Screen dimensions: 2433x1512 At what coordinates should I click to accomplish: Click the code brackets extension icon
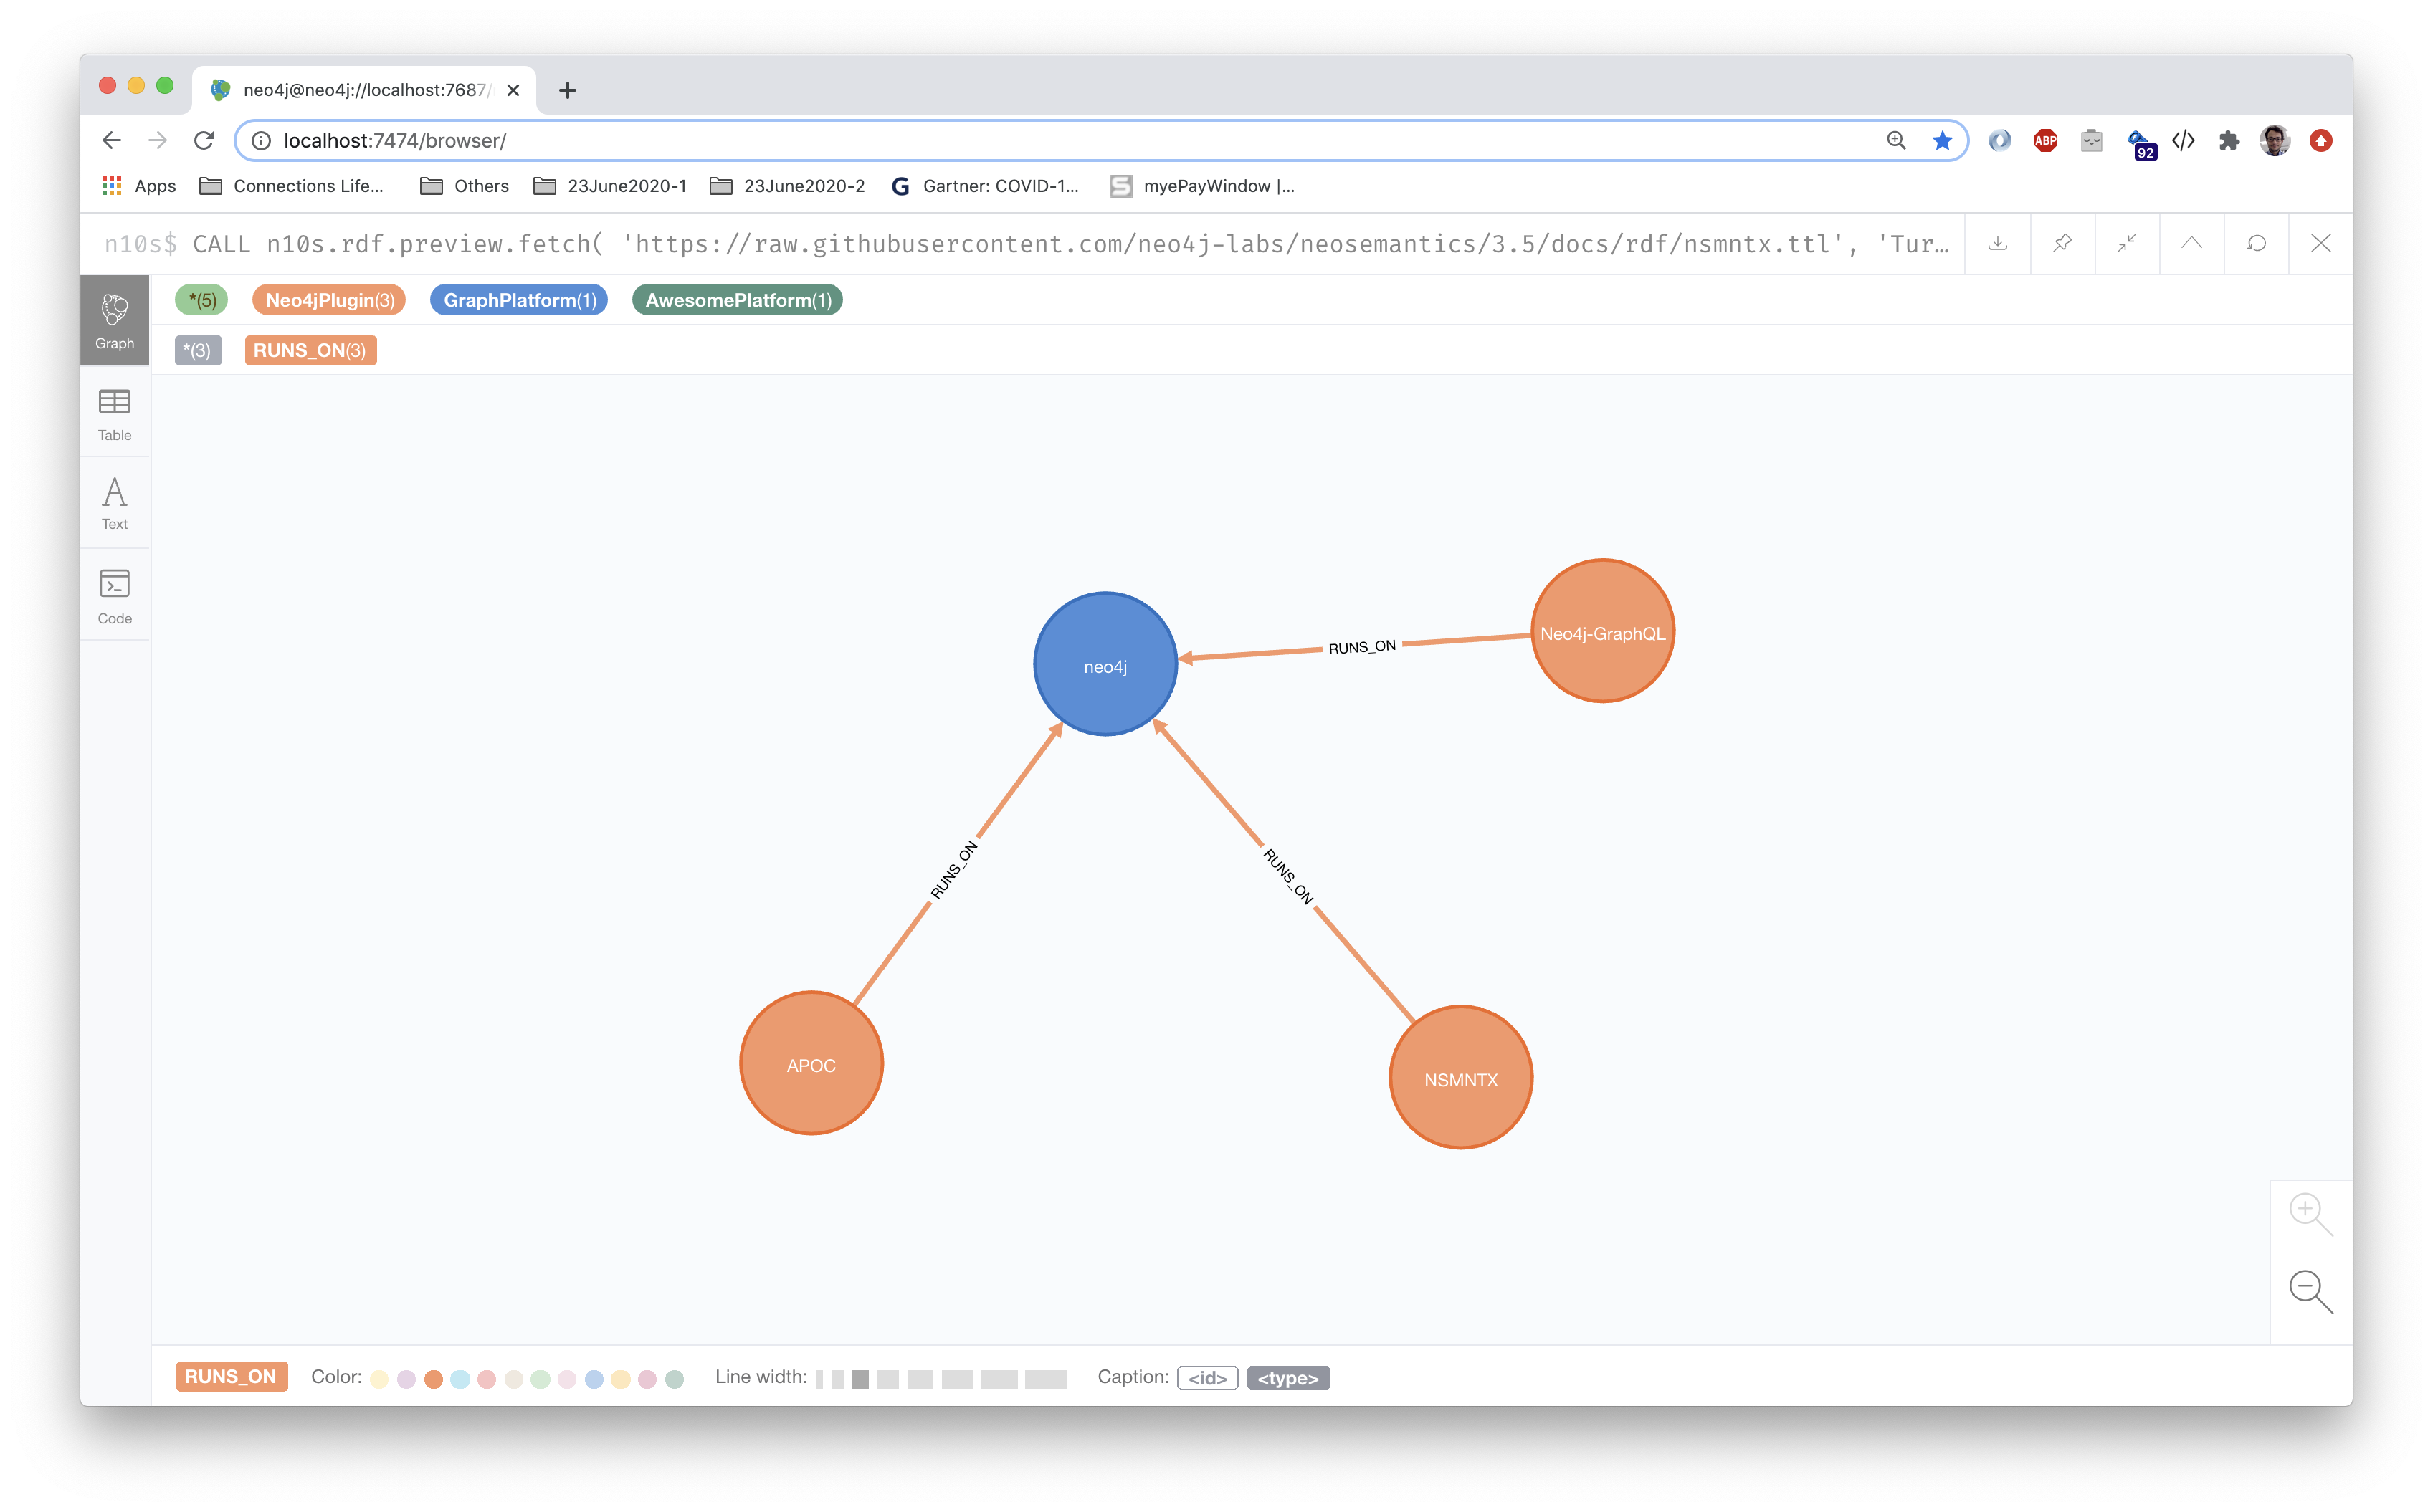(x=2184, y=141)
